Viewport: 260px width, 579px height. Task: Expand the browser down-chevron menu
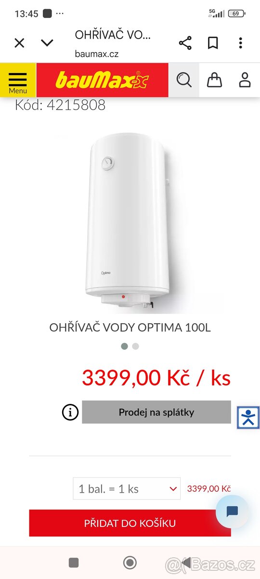point(47,43)
